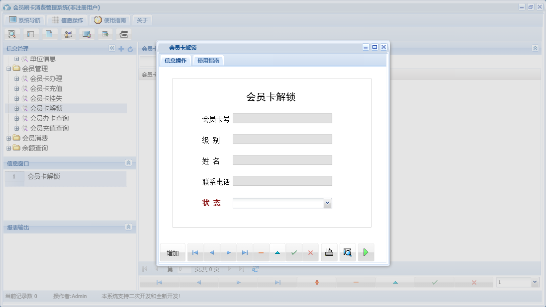Open the 系统导航 menu
The image size is (546, 307).
click(x=24, y=20)
